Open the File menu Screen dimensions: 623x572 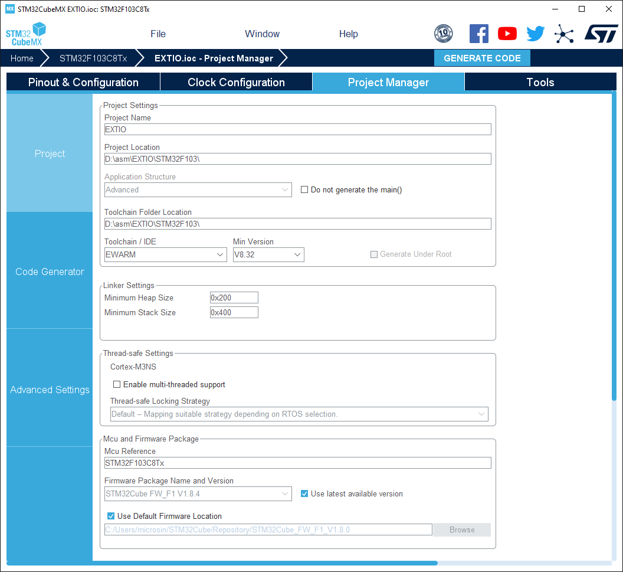(158, 34)
